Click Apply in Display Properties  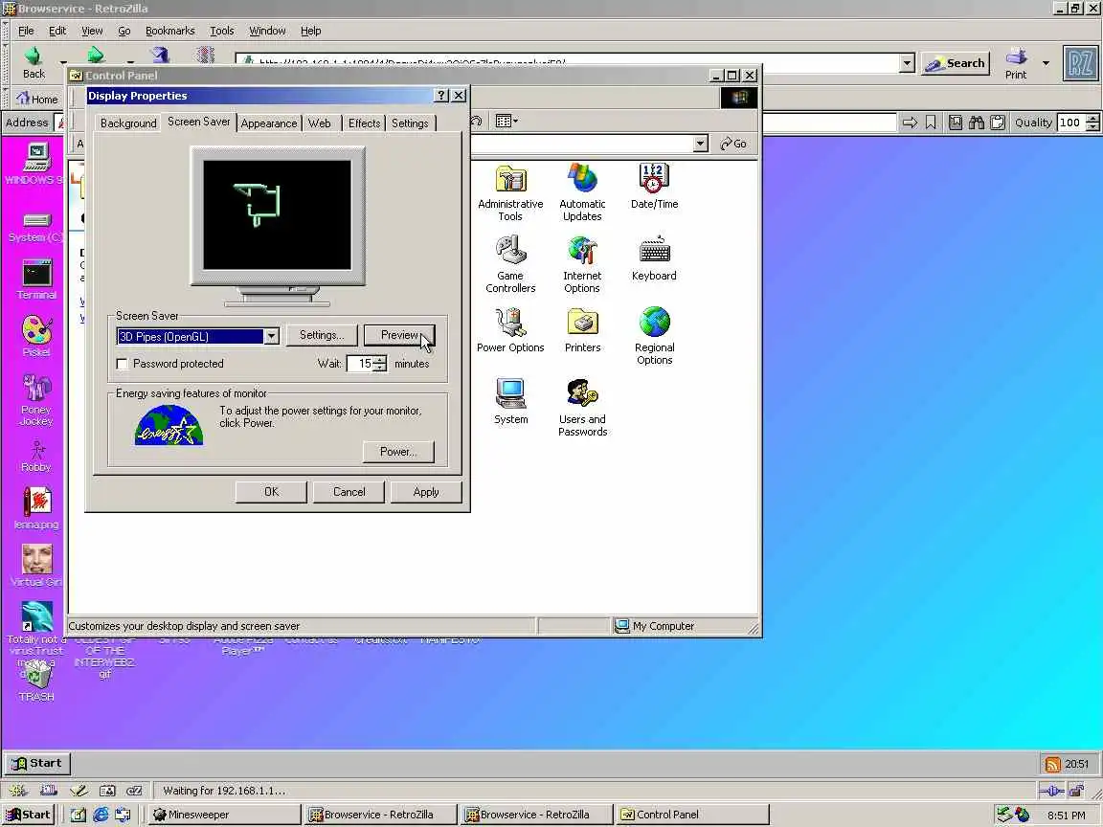[x=426, y=492]
